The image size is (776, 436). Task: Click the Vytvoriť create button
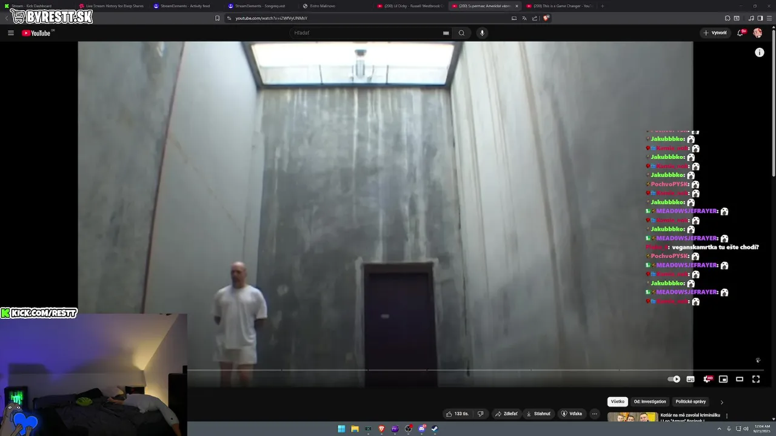pyautogui.click(x=715, y=33)
